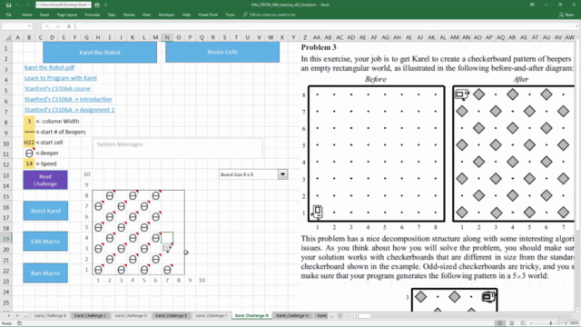Click the Karel robot icon on the board
Screen dimensions: 581x327
167,248
